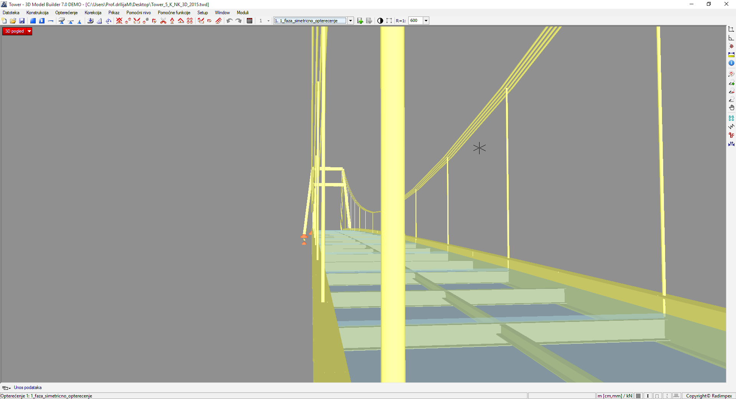Toggle the bold I status bar button
Viewport: 736px width, 399px height.
pos(648,396)
